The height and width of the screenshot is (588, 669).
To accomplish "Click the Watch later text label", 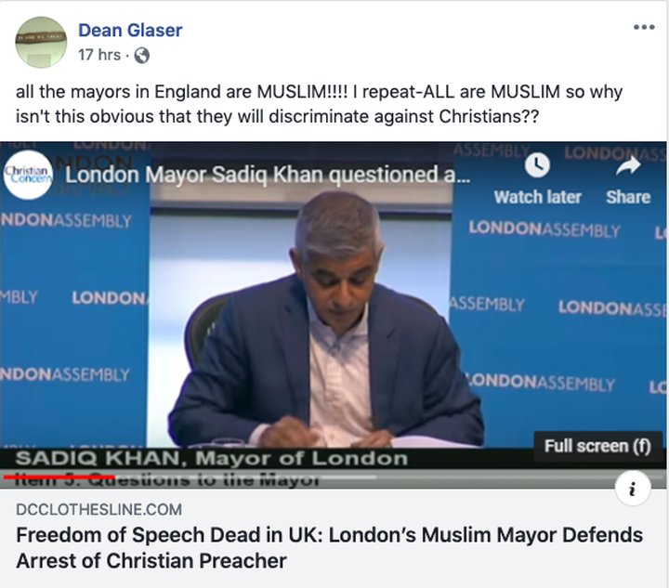I will [538, 197].
